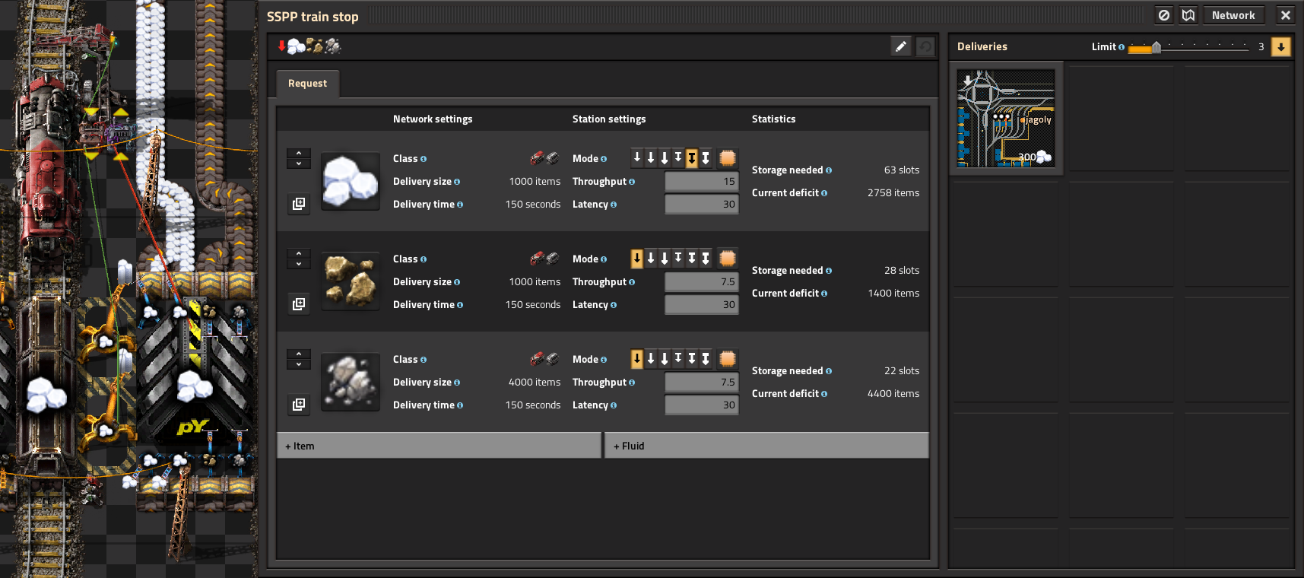Add a new fluid request with + Fluid

coord(766,446)
